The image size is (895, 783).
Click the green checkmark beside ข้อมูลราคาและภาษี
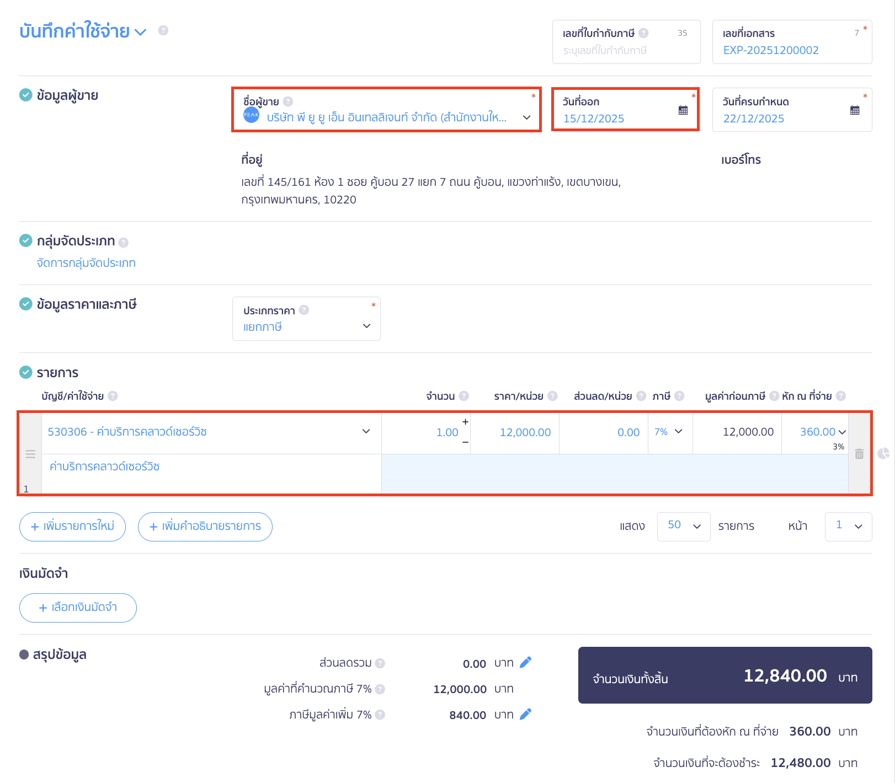pos(25,304)
